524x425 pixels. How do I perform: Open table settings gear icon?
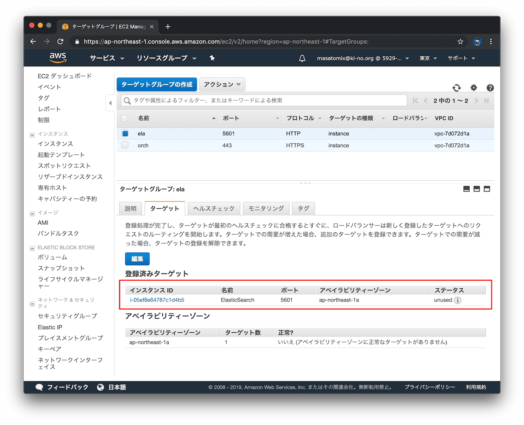click(x=474, y=88)
